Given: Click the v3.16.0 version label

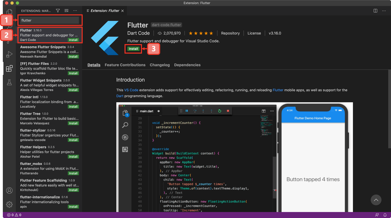Looking at the screenshot, I should (275, 33).
